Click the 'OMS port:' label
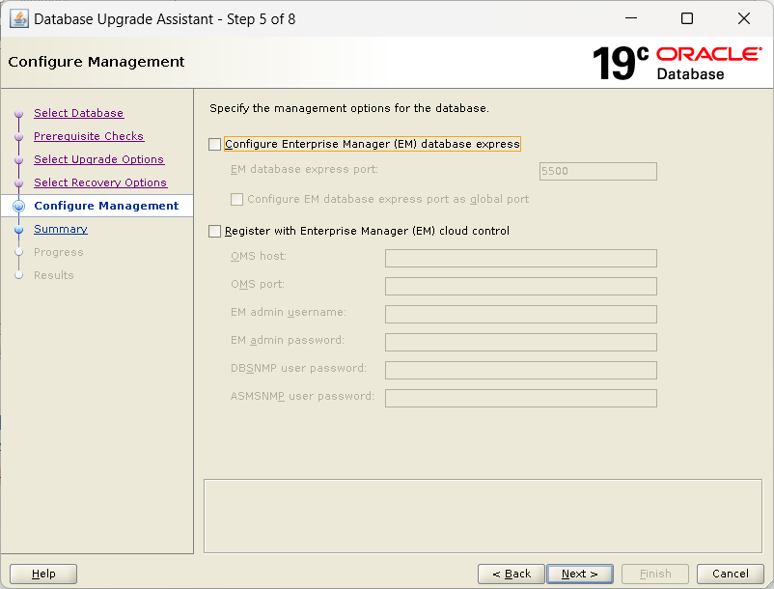This screenshot has width=774, height=589. point(258,285)
